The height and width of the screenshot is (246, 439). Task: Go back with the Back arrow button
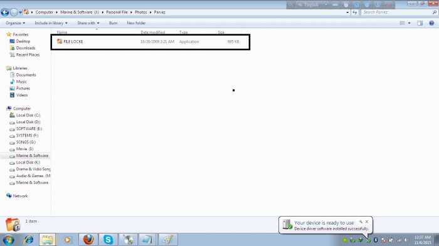(x=5, y=13)
